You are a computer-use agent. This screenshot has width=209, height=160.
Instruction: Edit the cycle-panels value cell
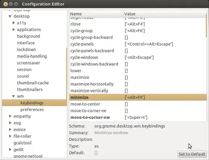(149, 44)
